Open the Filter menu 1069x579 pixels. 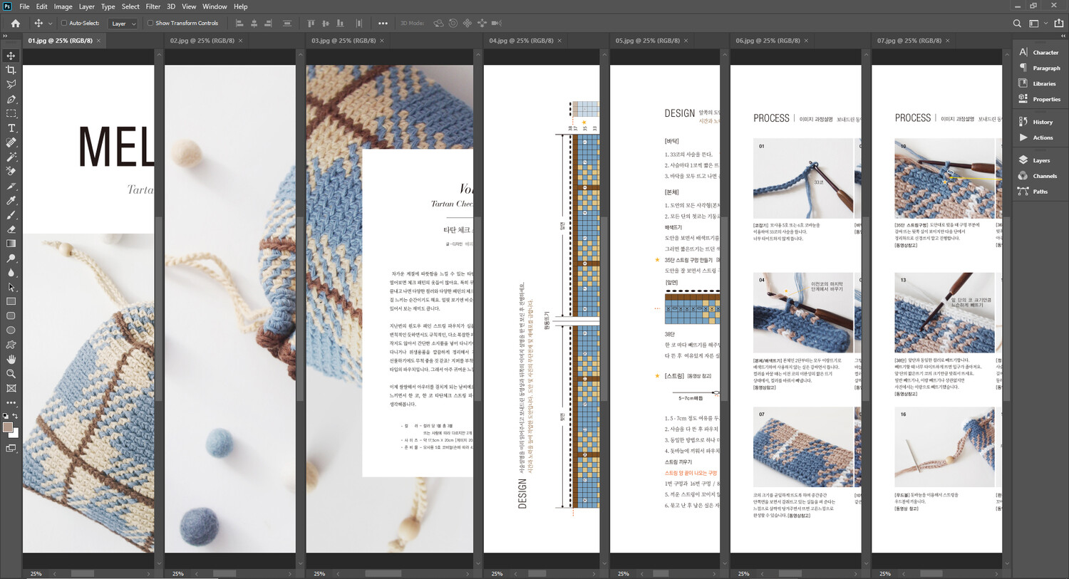[x=153, y=6]
